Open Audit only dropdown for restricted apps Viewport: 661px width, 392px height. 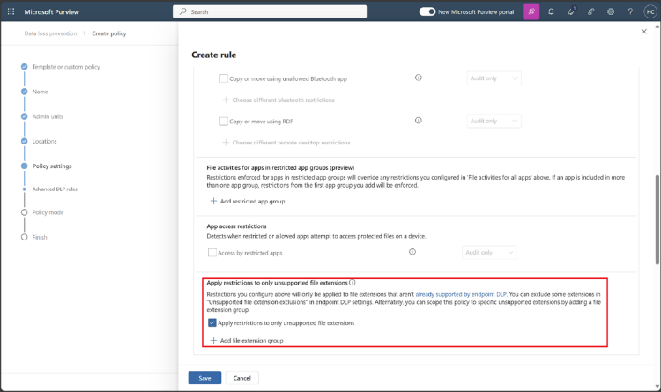[x=489, y=253]
